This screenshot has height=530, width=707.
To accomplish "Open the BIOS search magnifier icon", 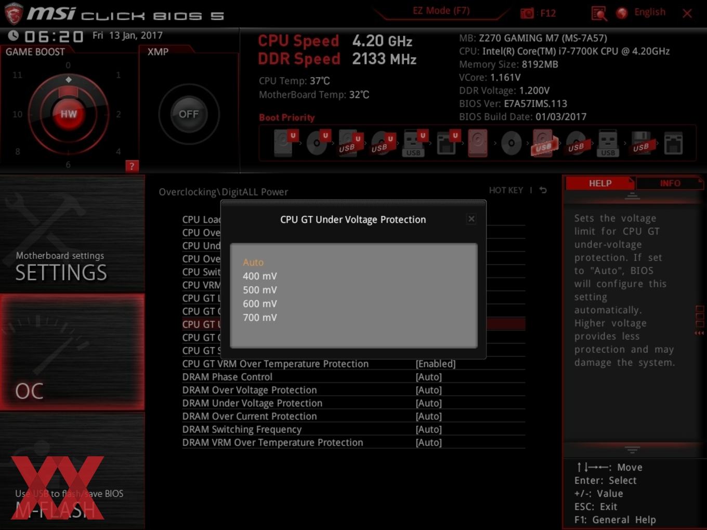I will click(x=599, y=14).
